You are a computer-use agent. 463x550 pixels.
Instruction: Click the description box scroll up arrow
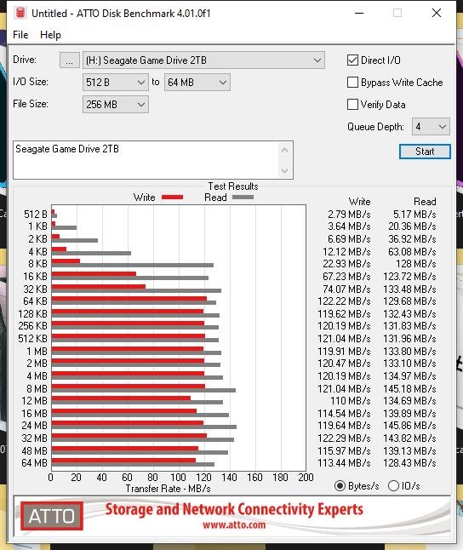[285, 151]
